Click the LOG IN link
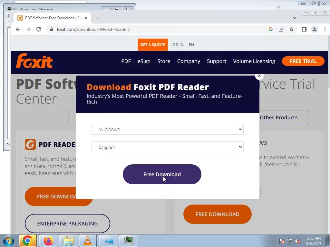This screenshot has width=330, height=247. click(177, 44)
